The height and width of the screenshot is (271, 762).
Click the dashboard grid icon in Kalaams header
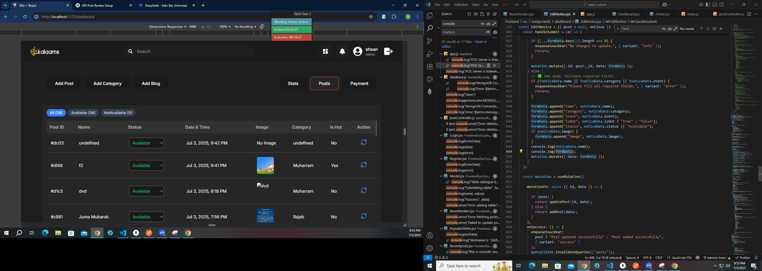pos(325,52)
